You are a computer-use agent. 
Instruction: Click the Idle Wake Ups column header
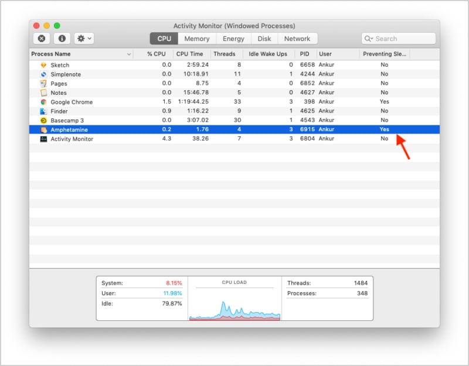tap(269, 53)
